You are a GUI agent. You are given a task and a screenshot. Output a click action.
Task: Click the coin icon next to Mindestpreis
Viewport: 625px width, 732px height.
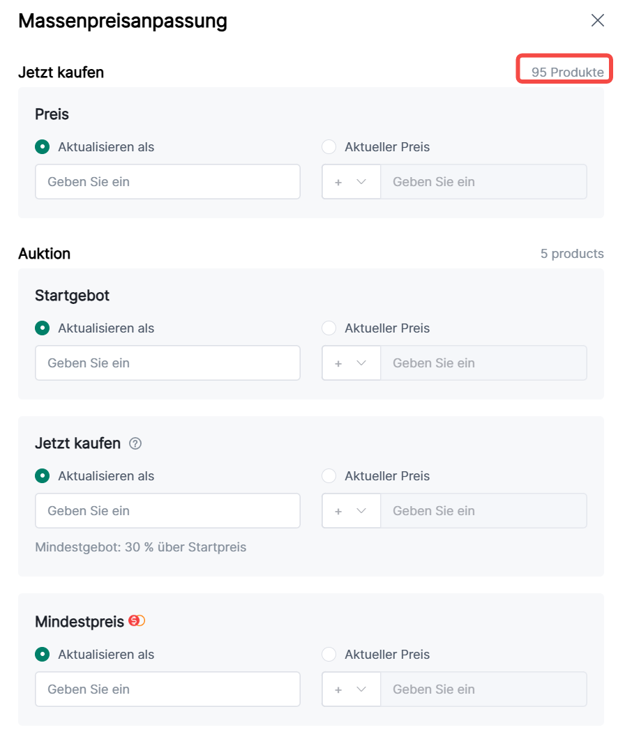[x=137, y=620]
